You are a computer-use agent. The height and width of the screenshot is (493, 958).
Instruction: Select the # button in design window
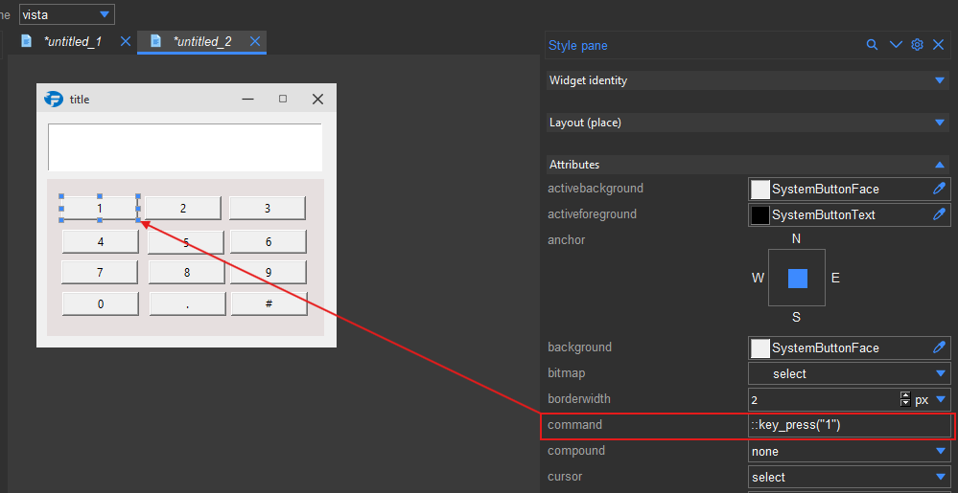[269, 303]
